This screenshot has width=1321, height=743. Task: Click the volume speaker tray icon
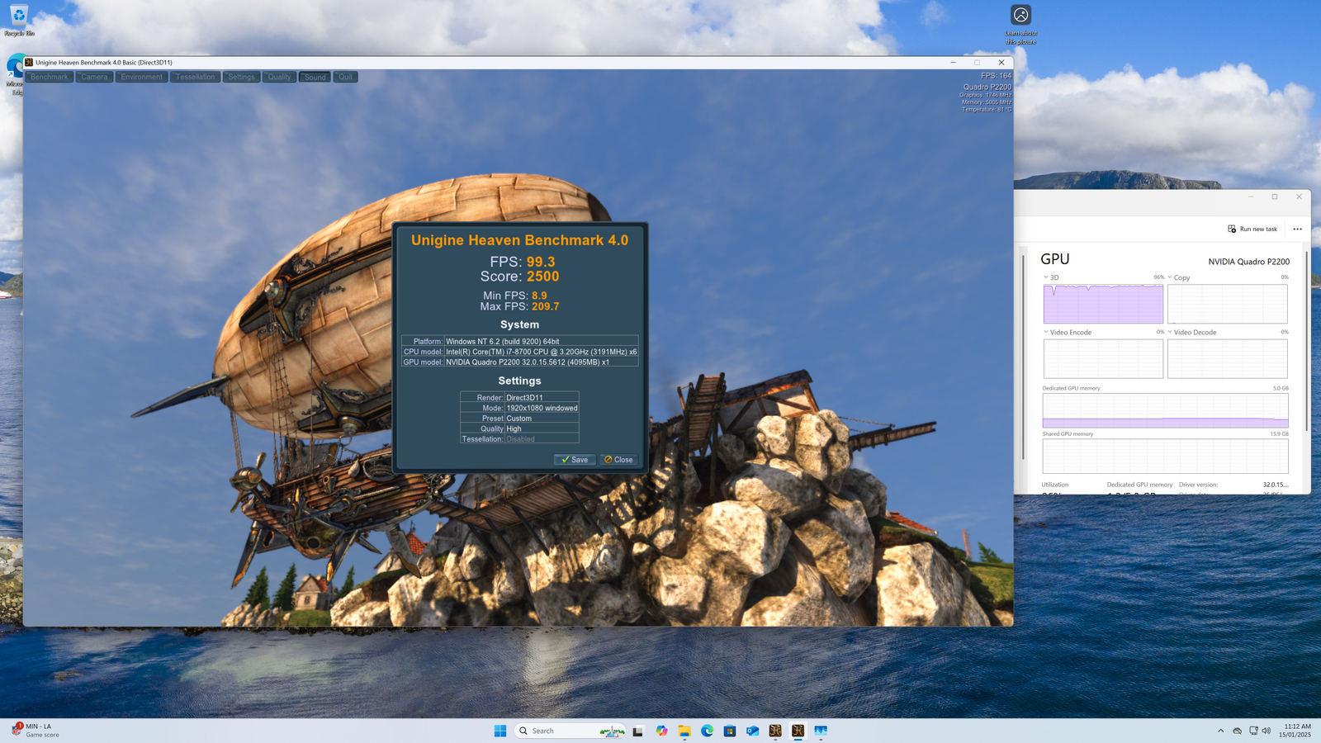(1267, 731)
